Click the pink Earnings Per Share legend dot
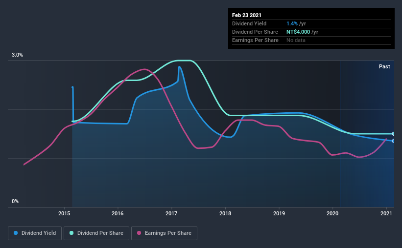The image size is (402, 248). pos(139,233)
